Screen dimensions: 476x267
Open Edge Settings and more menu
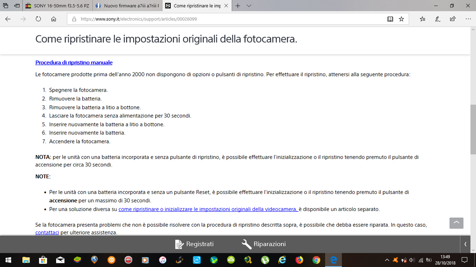point(468,19)
